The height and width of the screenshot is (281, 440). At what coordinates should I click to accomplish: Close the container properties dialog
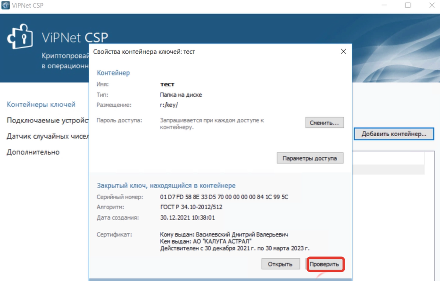pyautogui.click(x=343, y=52)
